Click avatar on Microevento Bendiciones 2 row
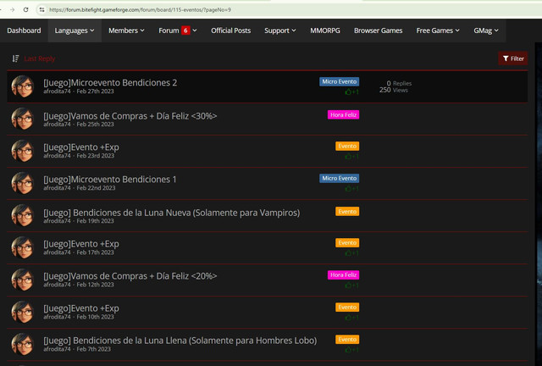The width and height of the screenshot is (542, 366). point(23,86)
